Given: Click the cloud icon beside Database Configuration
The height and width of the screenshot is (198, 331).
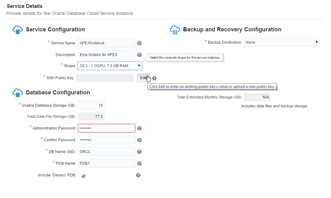Looking at the screenshot, I should (18, 93).
